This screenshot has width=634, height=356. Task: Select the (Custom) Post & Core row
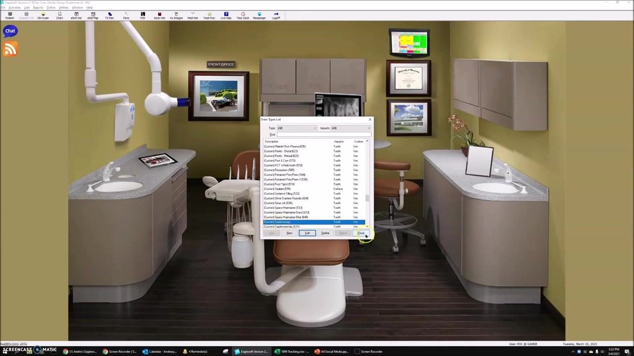pyautogui.click(x=314, y=161)
